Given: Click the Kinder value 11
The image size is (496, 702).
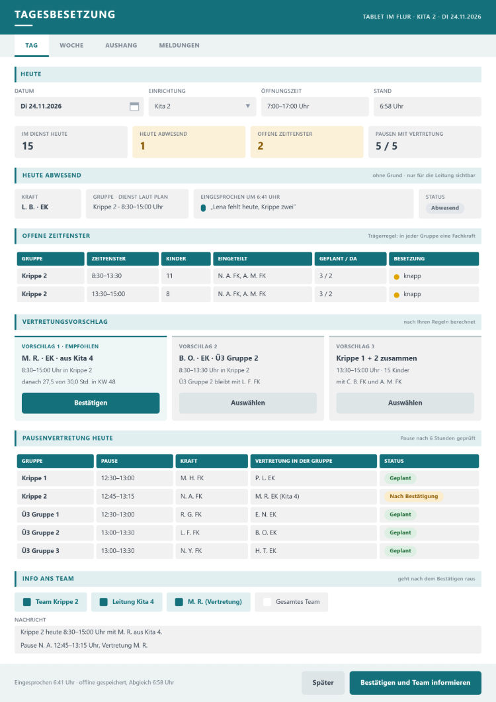Looking at the screenshot, I should [x=169, y=276].
